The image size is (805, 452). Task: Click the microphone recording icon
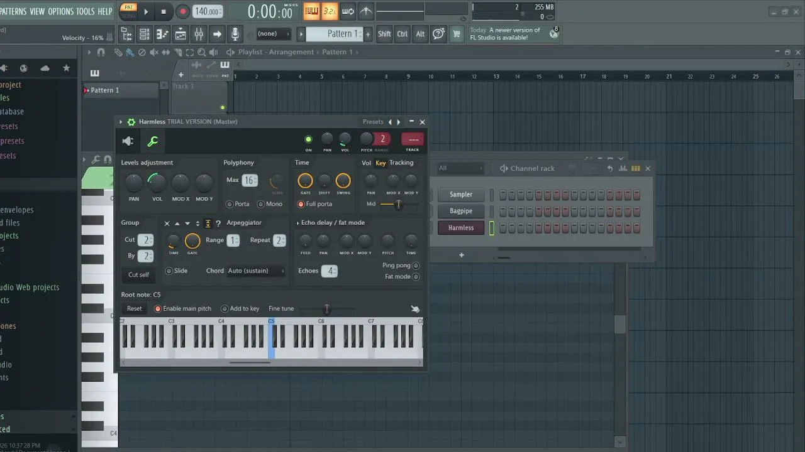click(235, 34)
